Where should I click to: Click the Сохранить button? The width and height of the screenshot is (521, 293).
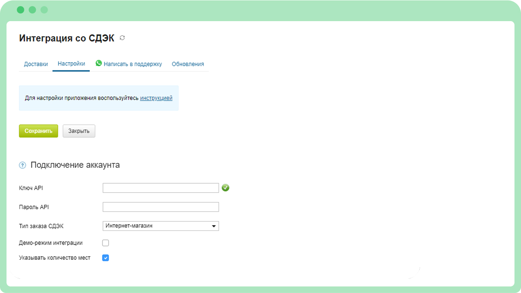pos(38,131)
